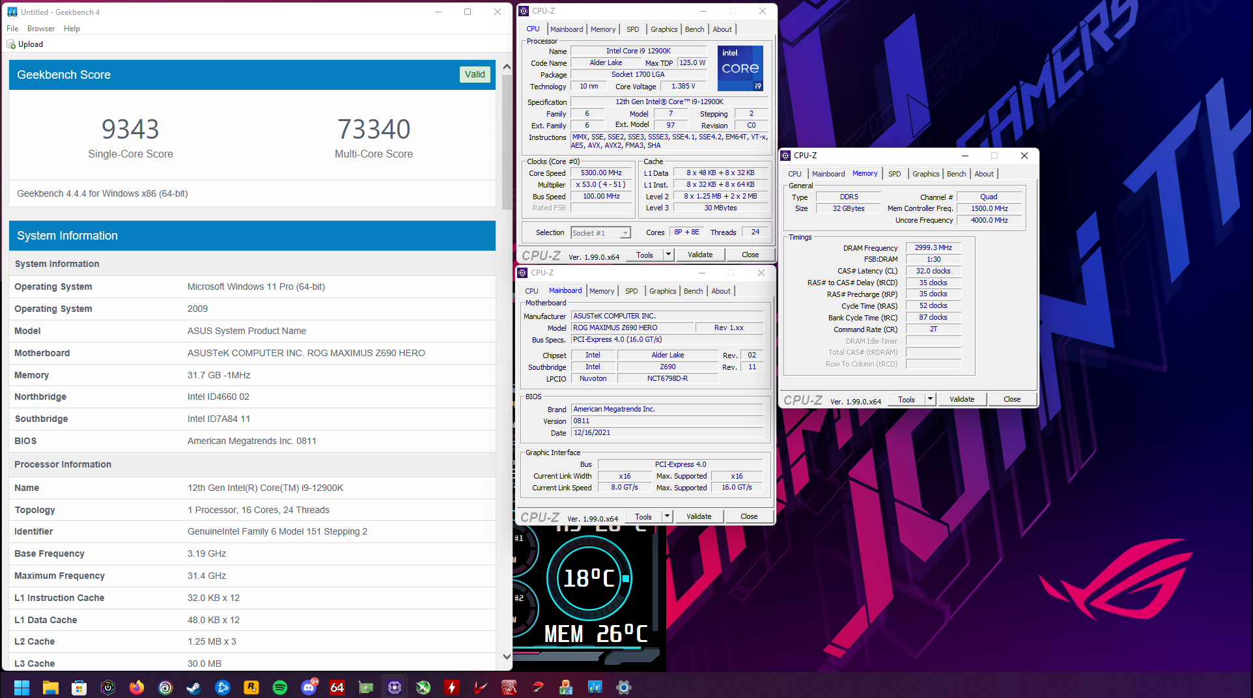Click DRAM Frequency 2999.3 MHz value
This screenshot has height=698, width=1253.
coord(933,247)
